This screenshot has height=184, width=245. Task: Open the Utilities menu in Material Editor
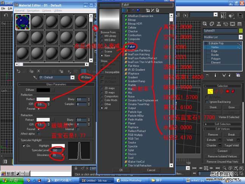point(58,11)
